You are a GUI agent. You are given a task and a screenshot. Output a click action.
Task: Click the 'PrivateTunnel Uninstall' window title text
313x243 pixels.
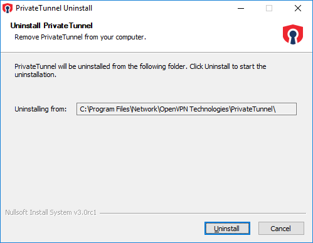coord(54,8)
